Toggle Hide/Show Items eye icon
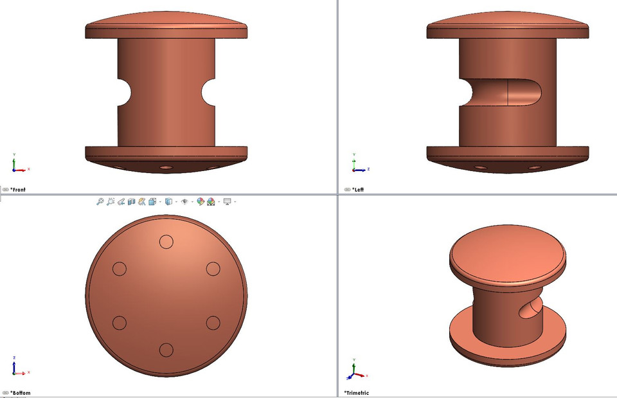Viewport: 617px width, 398px height. pyautogui.click(x=184, y=201)
